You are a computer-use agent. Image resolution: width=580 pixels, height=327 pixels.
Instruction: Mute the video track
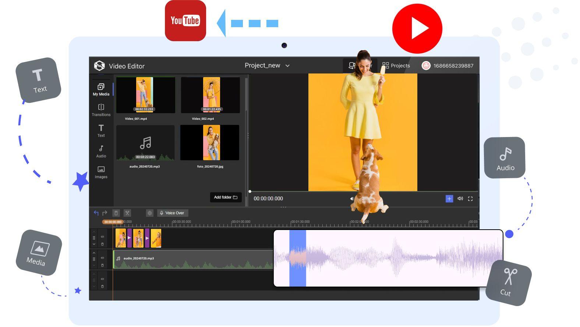tap(102, 237)
